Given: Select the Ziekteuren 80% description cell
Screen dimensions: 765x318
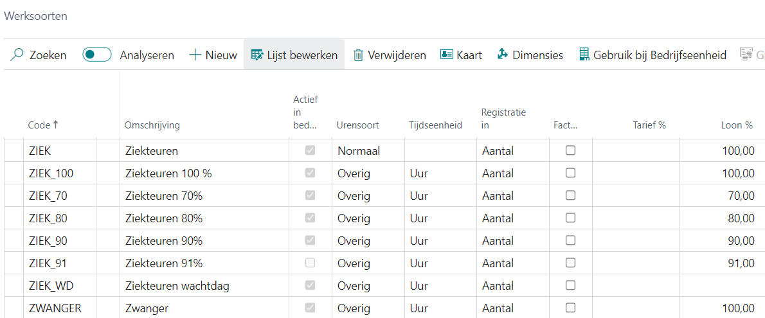Looking at the screenshot, I should tap(164, 218).
